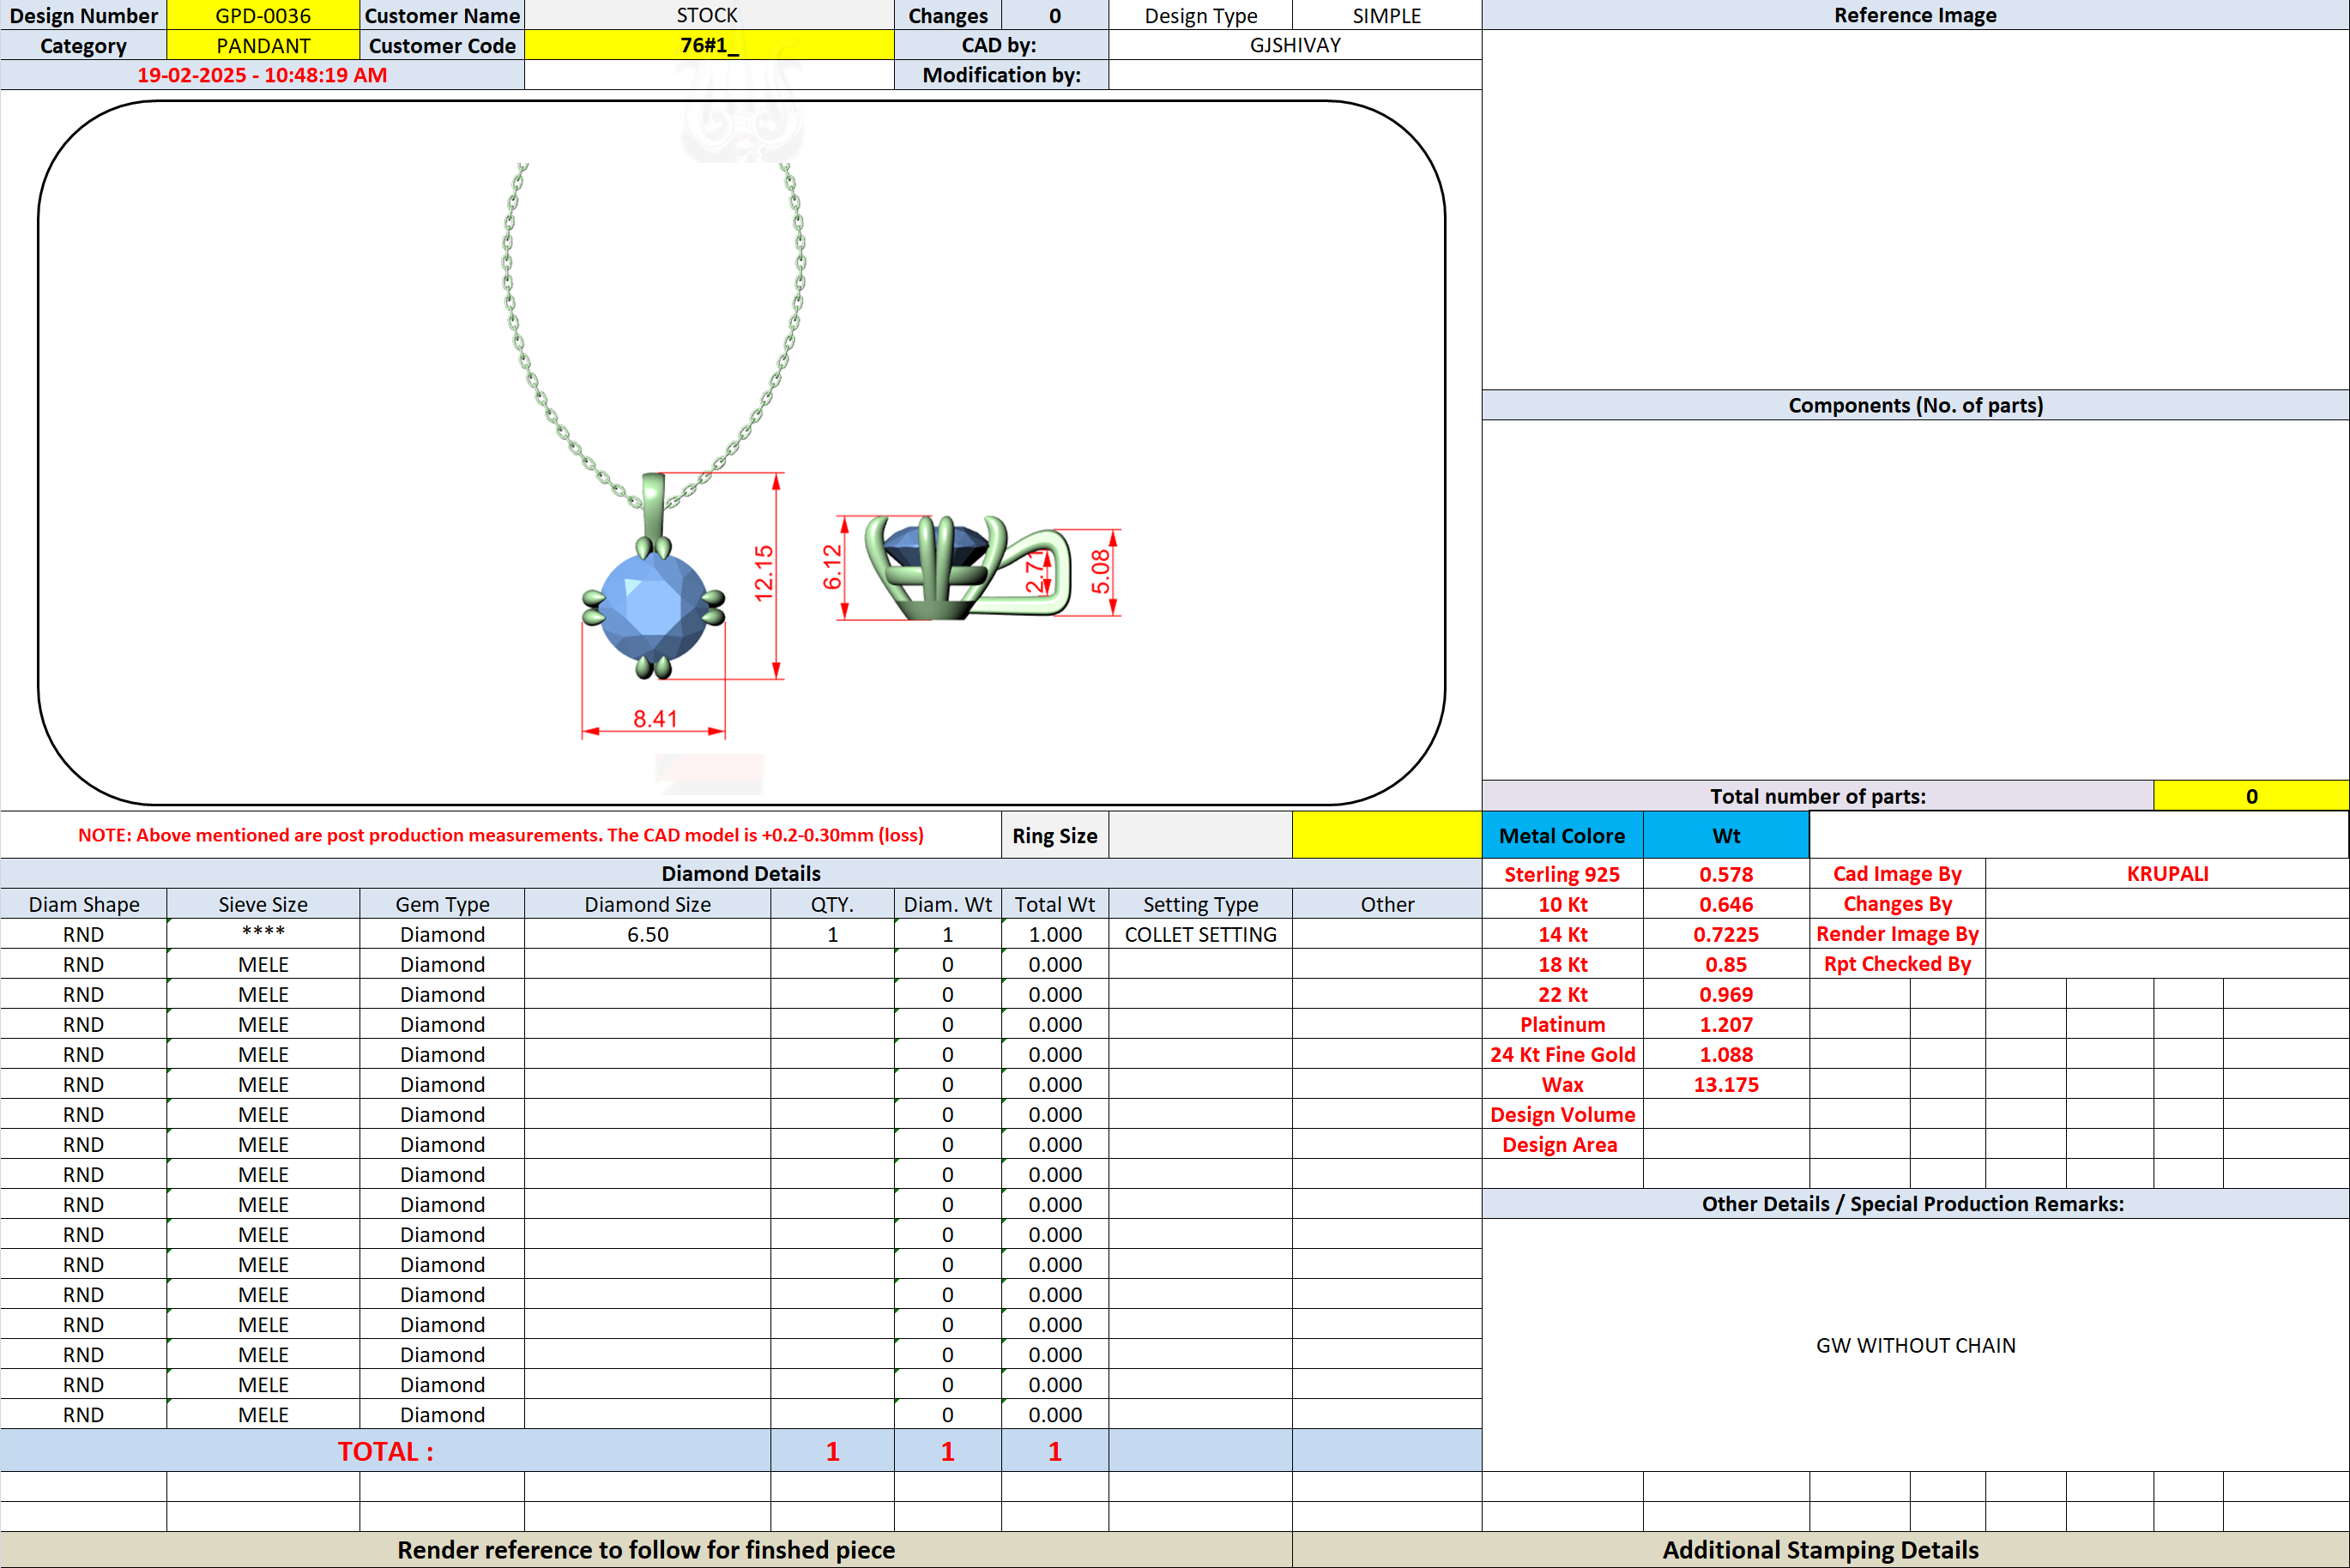Click the Diamond Size column header
2350x1568 pixels.
point(647,904)
